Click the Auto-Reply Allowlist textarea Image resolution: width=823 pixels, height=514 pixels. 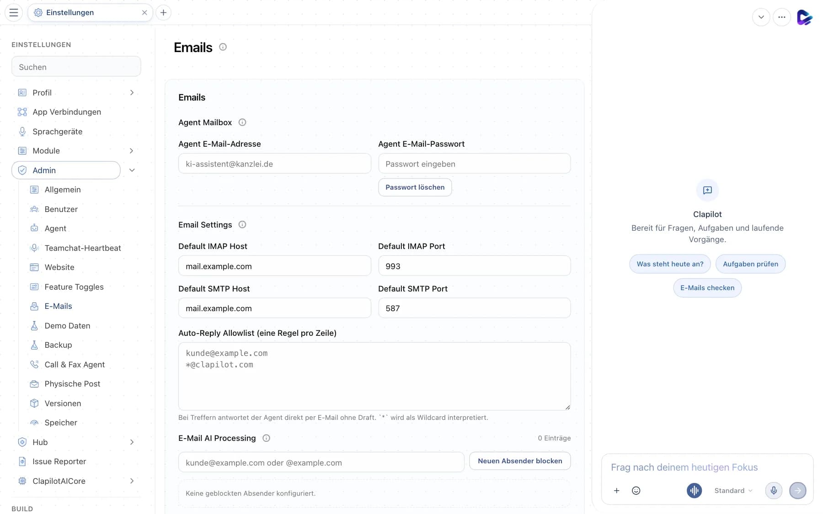(x=374, y=376)
